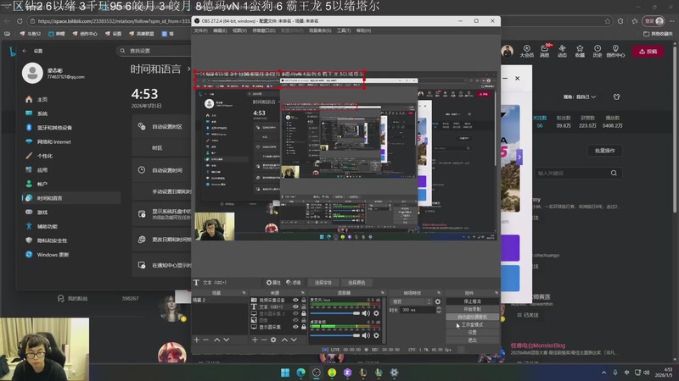This screenshot has height=381, width=679.
Task: Open source properties gear in sources toolbar
Action: click(273, 340)
